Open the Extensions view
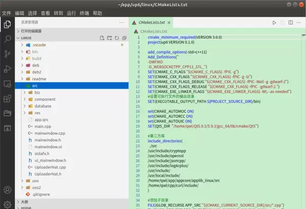The width and height of the screenshot is (306, 209). (7, 98)
